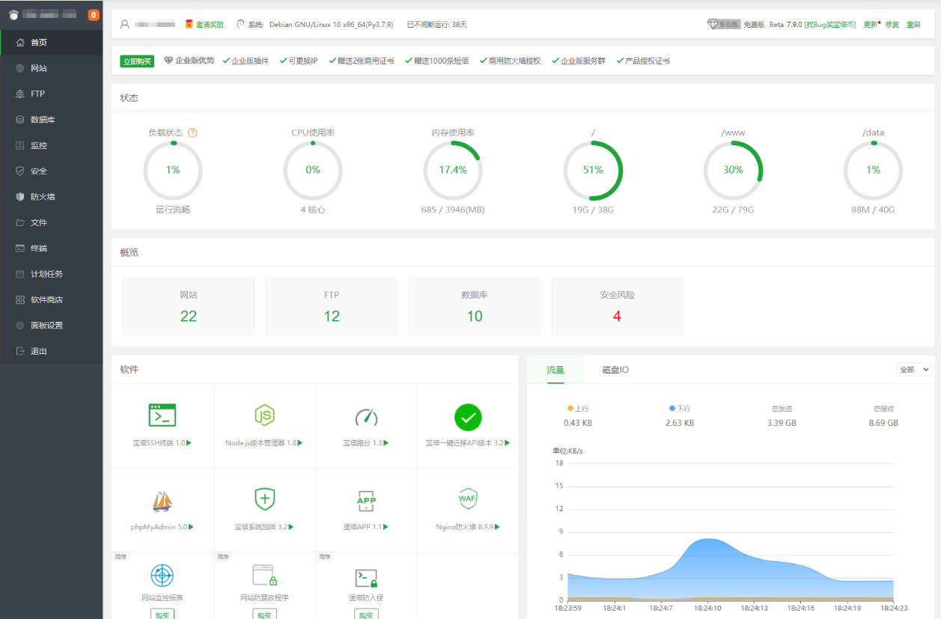This screenshot has height=619, width=941.
Task: Switch to the 磁盘IO tab
Action: 615,370
